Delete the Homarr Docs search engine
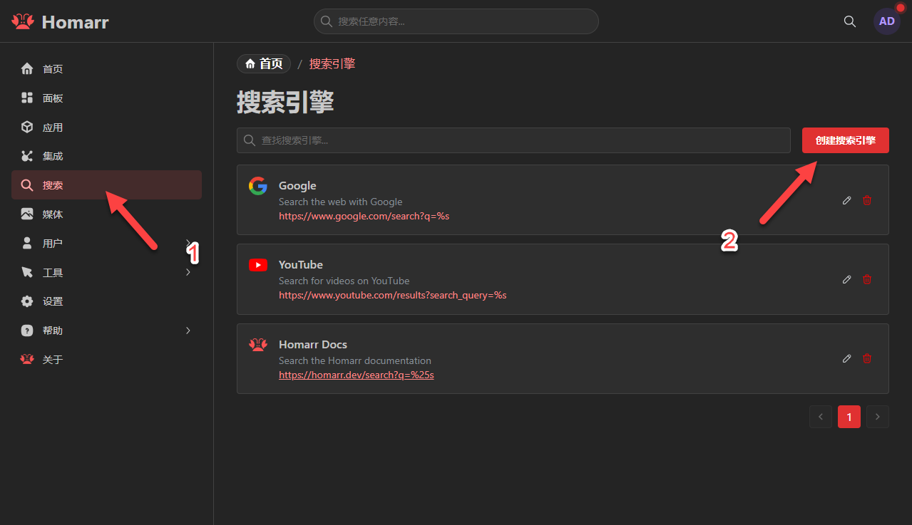 tap(867, 358)
